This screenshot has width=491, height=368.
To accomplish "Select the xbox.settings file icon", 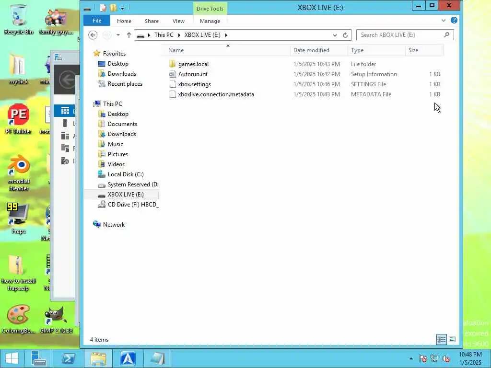I will pyautogui.click(x=172, y=84).
